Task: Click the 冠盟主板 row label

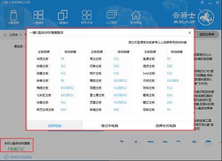Action: tap(96, 88)
